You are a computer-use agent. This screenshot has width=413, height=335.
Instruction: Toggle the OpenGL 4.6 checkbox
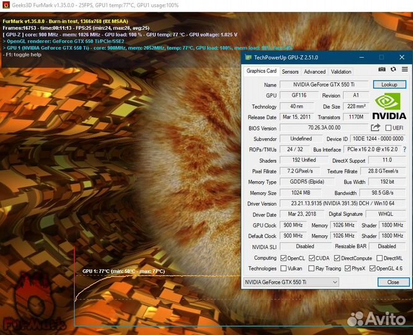(x=372, y=269)
